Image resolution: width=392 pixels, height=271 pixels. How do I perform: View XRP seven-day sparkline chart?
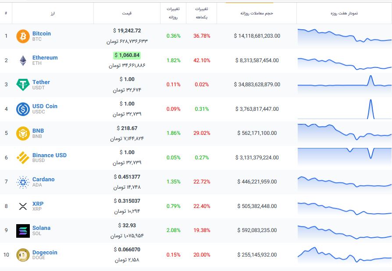(x=345, y=209)
